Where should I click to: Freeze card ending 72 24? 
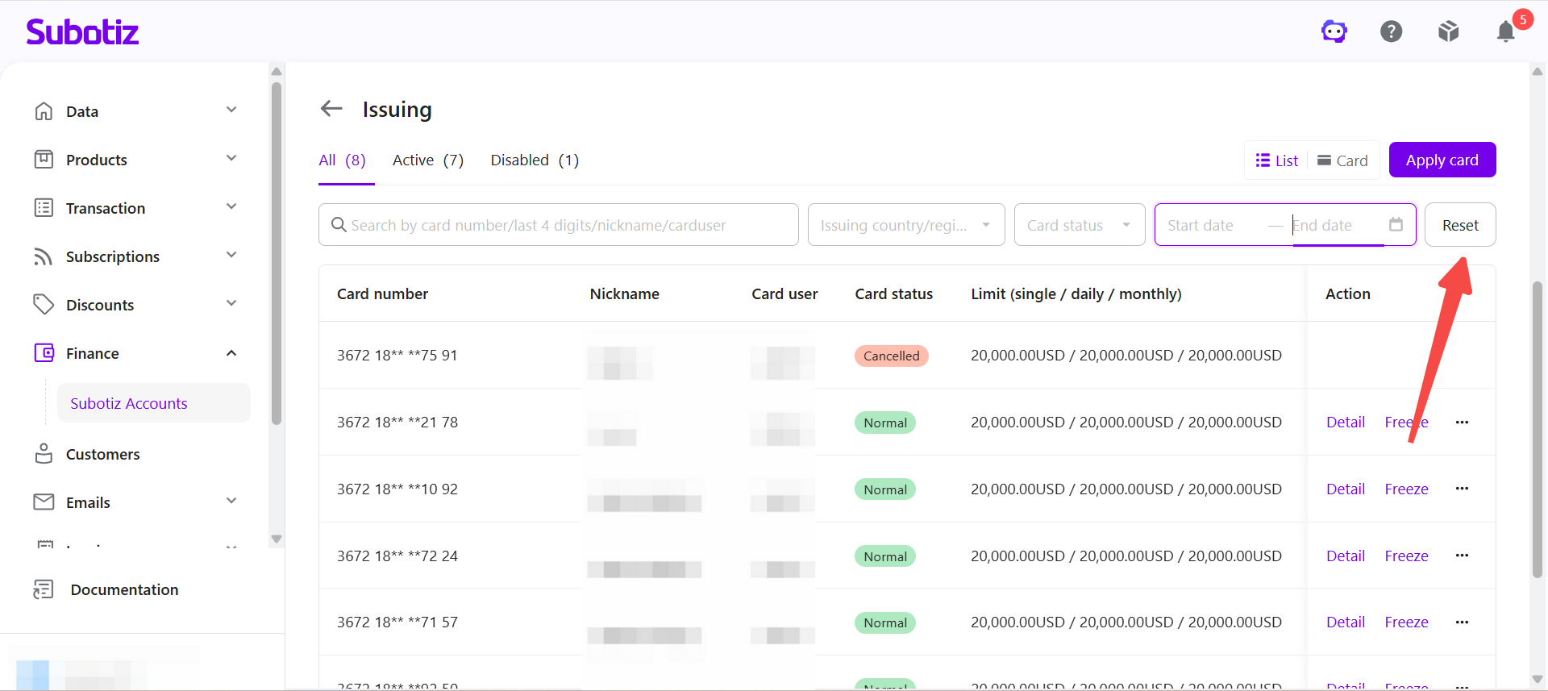1406,556
